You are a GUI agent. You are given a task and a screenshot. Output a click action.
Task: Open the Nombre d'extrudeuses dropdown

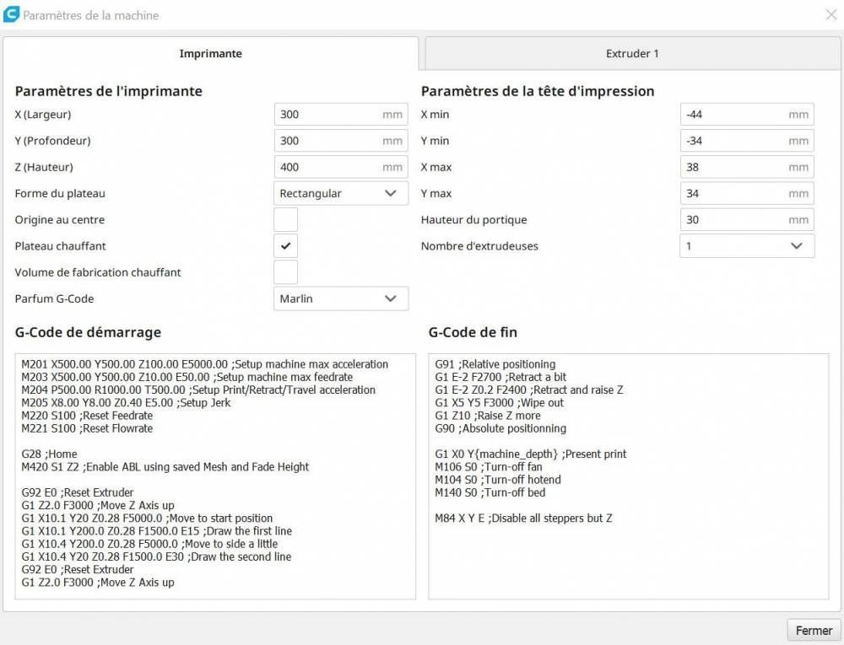[746, 246]
